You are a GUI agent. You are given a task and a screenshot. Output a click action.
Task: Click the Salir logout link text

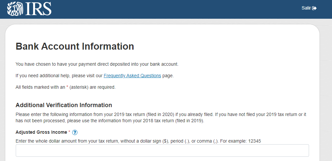[306, 8]
